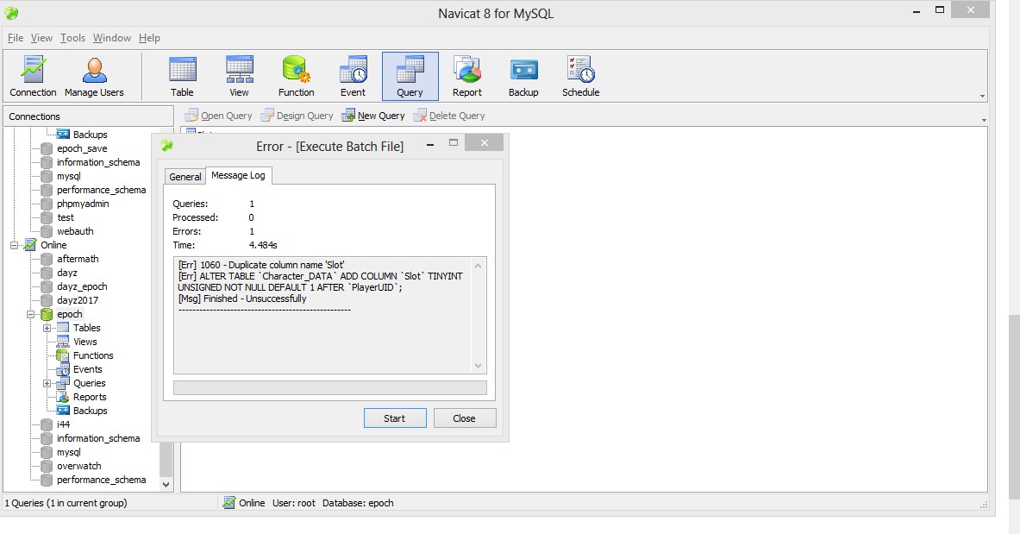This screenshot has width=1020, height=534.
Task: Click 'User: root' in the status bar
Action: coord(294,503)
